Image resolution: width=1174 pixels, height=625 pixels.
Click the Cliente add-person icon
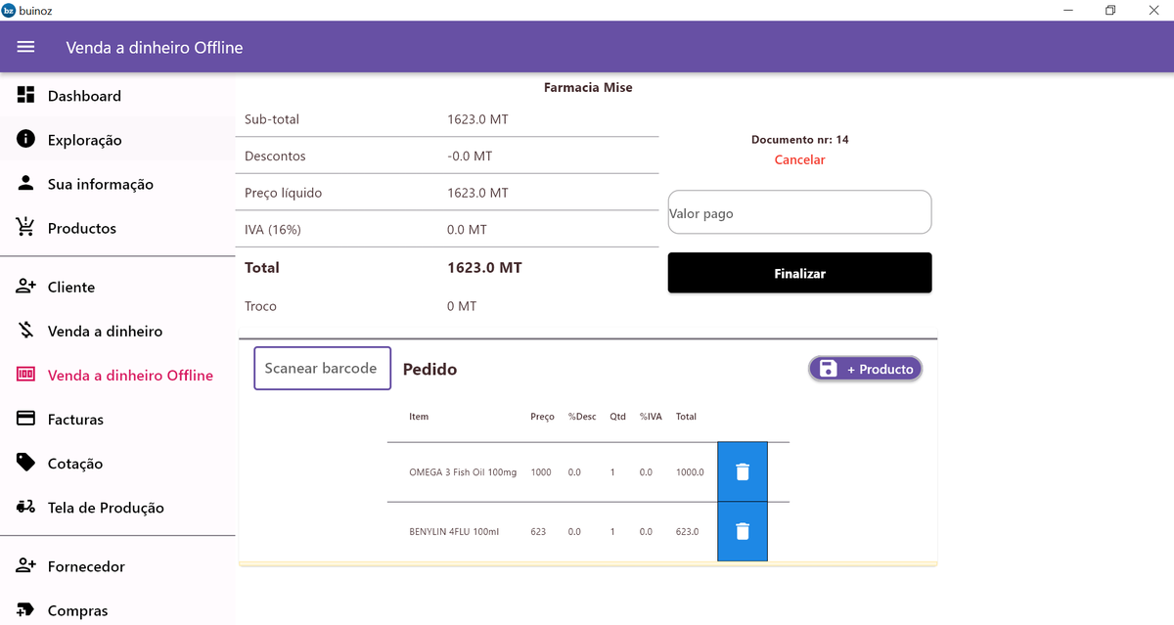tap(26, 287)
